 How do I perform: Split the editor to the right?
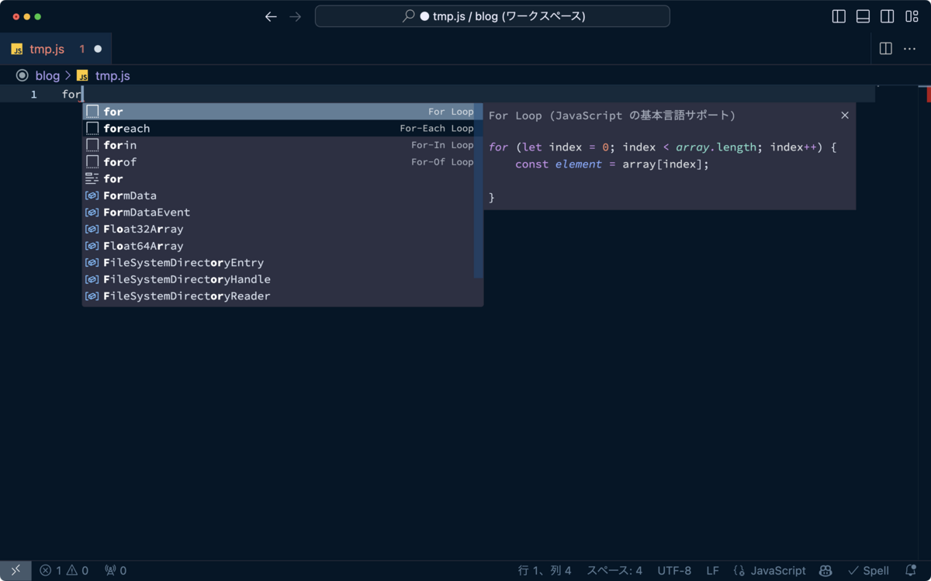tap(886, 49)
